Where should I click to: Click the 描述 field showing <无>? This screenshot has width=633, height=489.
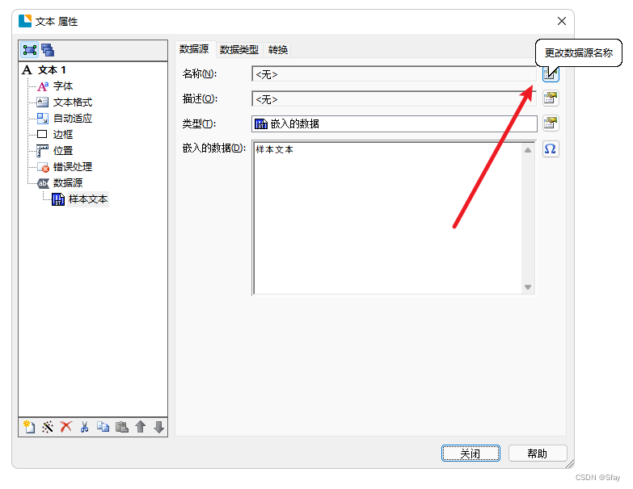tap(394, 99)
